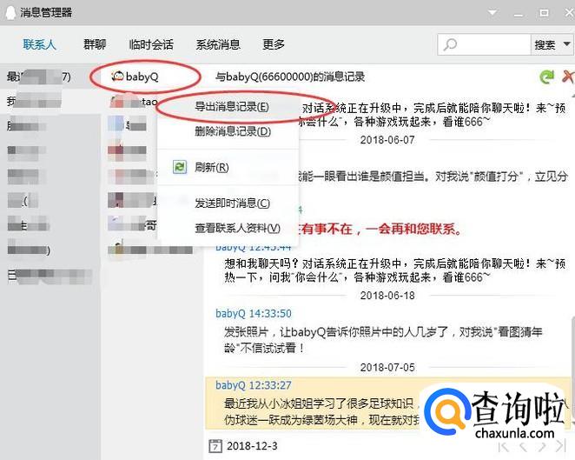Open the title bar dropdown menu arrow
This screenshot has height=460, width=575.
[492, 13]
